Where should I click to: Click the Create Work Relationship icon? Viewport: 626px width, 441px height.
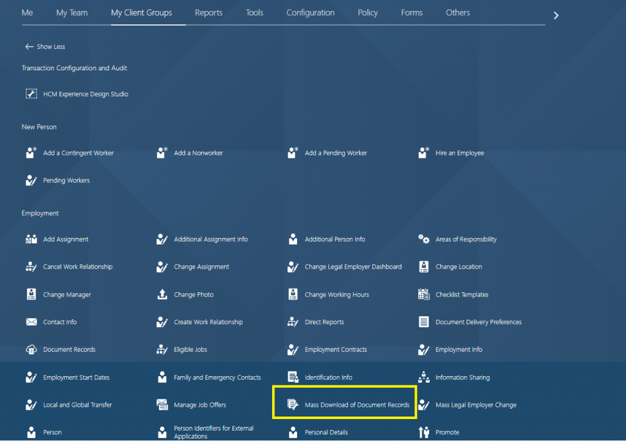[162, 322]
